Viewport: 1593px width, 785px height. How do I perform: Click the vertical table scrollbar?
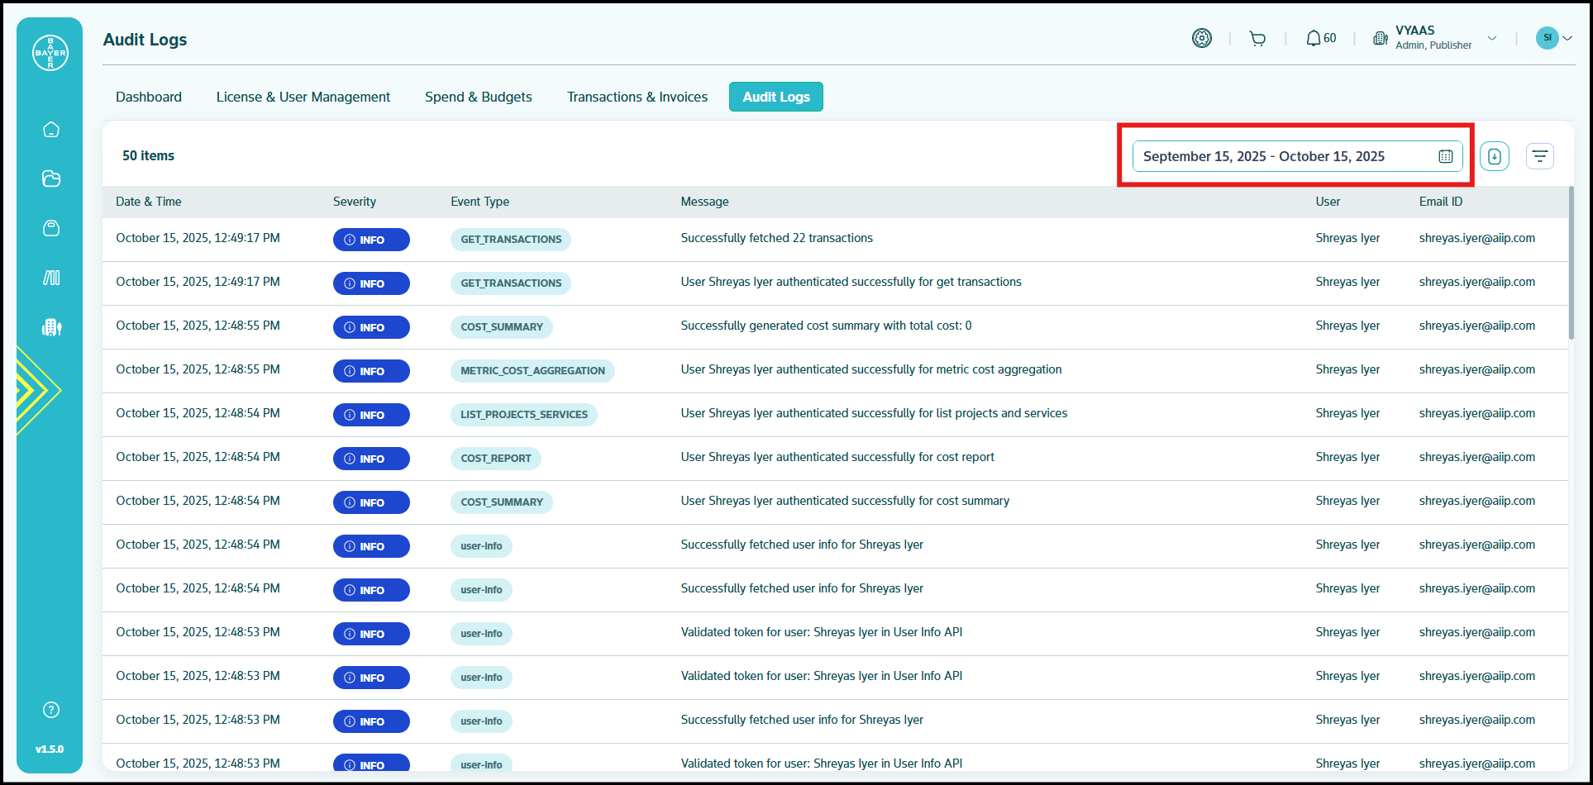1571,264
